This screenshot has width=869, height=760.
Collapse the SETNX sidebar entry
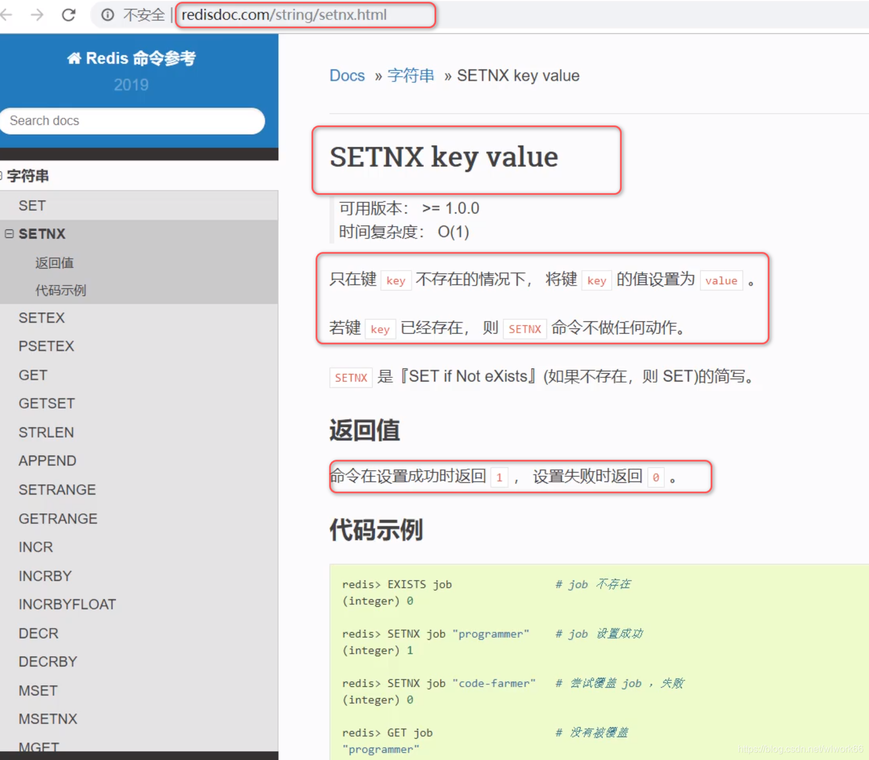(9, 234)
